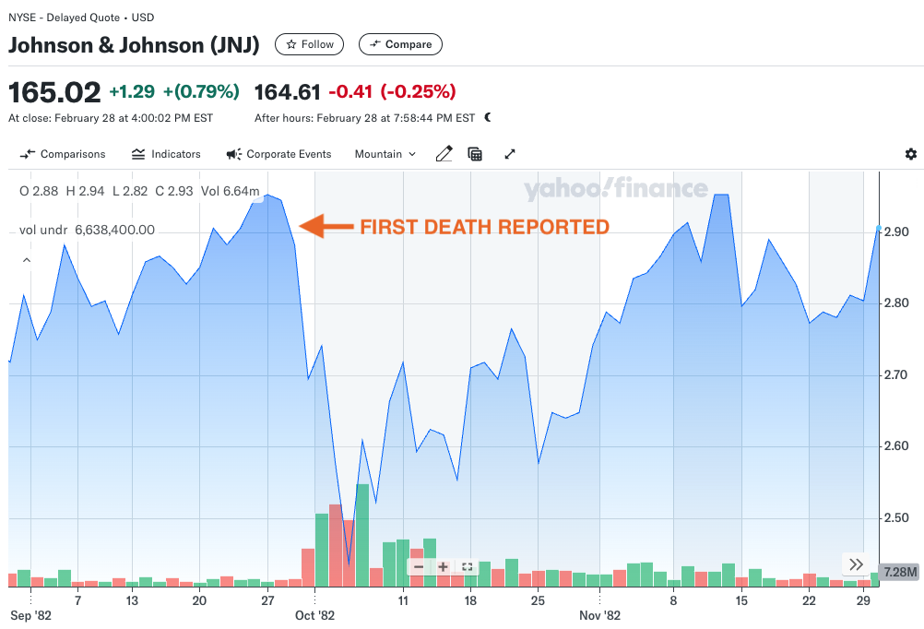Click the yahoo!finance watermark logo
The width and height of the screenshot is (924, 629).
615,189
